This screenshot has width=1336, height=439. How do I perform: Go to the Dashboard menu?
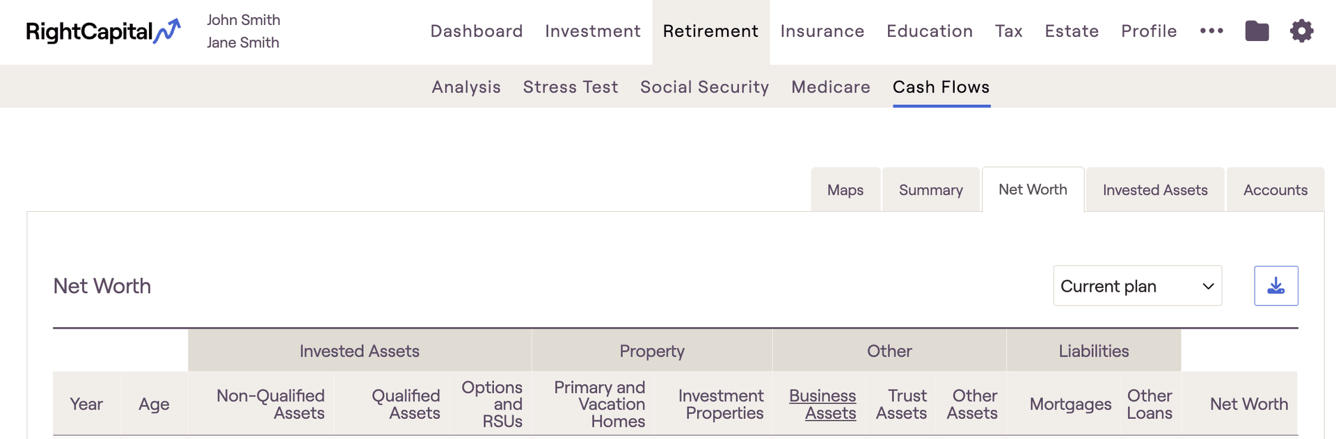[477, 31]
